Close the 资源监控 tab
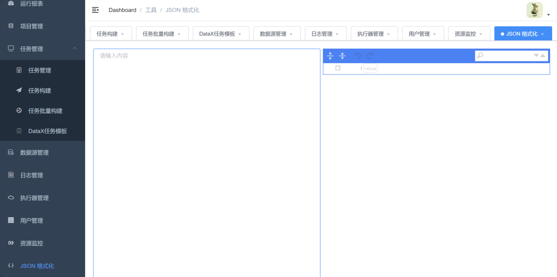This screenshot has width=557, height=277. tap(481, 34)
